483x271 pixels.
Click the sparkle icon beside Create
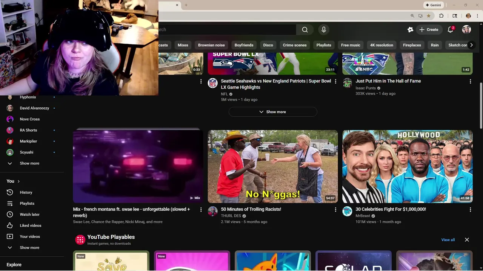[410, 30]
